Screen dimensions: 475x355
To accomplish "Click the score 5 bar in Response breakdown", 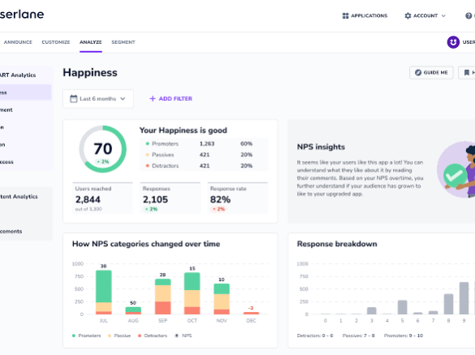I will (402, 307).
